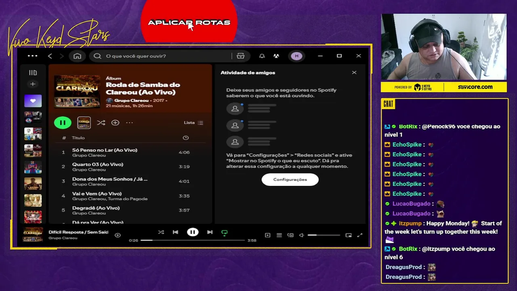The height and width of the screenshot is (291, 517).
Task: Add current song to Liked Songs
Action: 118,235
